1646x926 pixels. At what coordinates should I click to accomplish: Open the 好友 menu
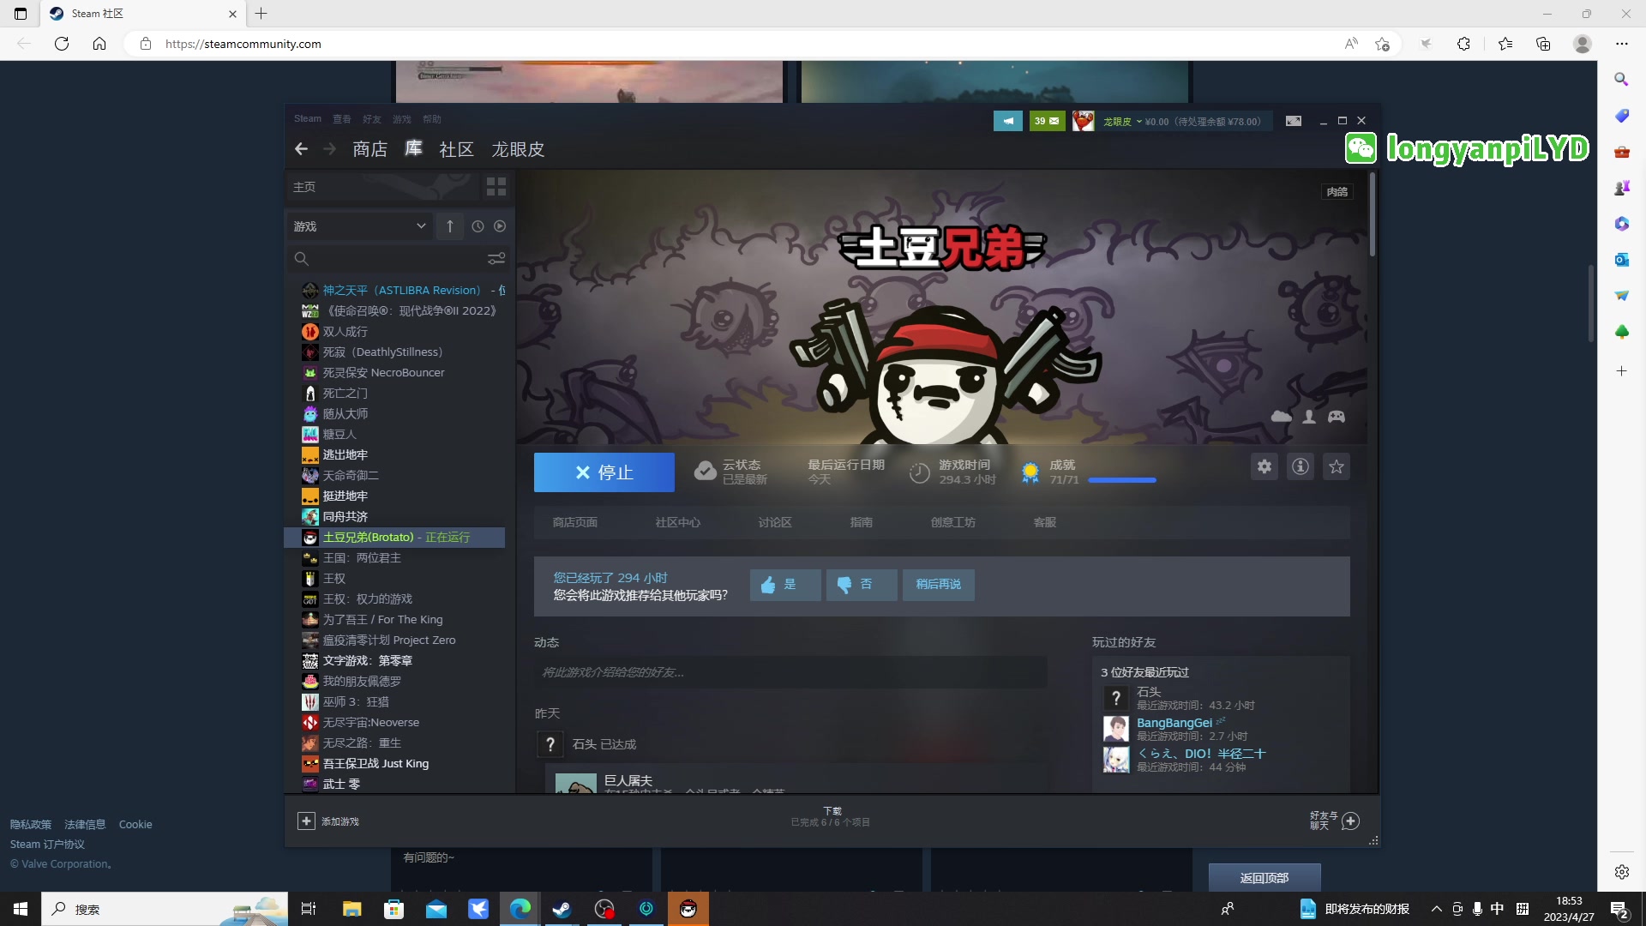point(372,119)
